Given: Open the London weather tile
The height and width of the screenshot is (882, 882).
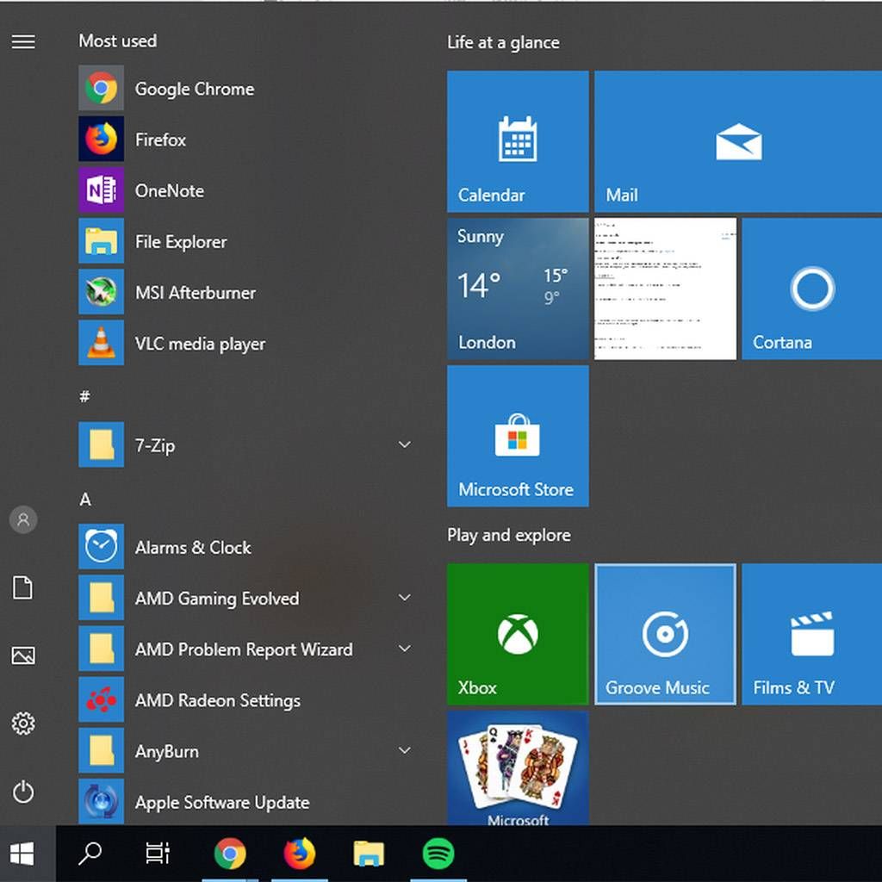Looking at the screenshot, I should pyautogui.click(x=518, y=289).
